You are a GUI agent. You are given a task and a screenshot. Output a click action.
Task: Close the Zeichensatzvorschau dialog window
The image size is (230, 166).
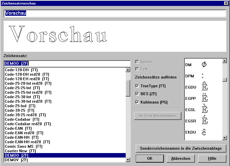click(226, 3)
